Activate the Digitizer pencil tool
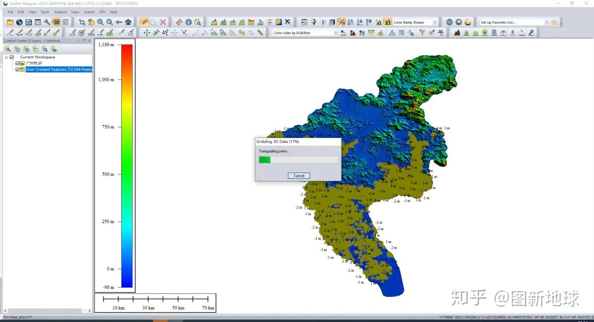This screenshot has height=322, width=594. [144, 22]
